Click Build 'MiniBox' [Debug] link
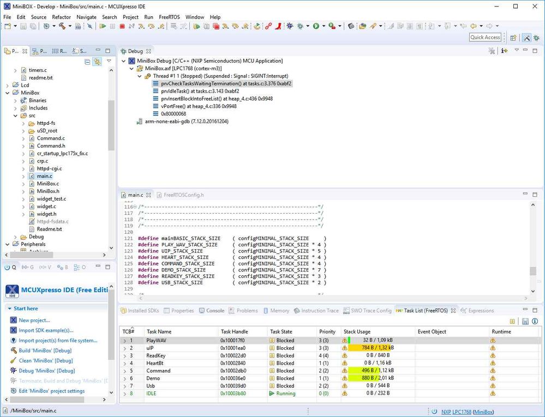The image size is (545, 417). point(45,350)
